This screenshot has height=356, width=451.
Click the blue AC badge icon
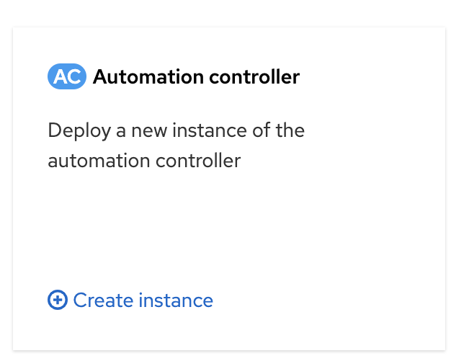[x=67, y=76]
